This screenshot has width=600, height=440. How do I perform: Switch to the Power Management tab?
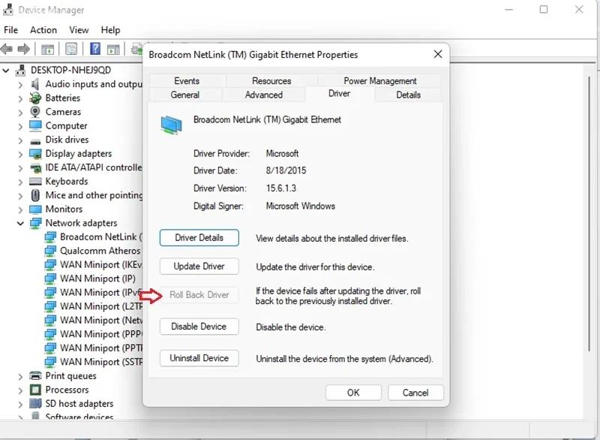pyautogui.click(x=380, y=81)
